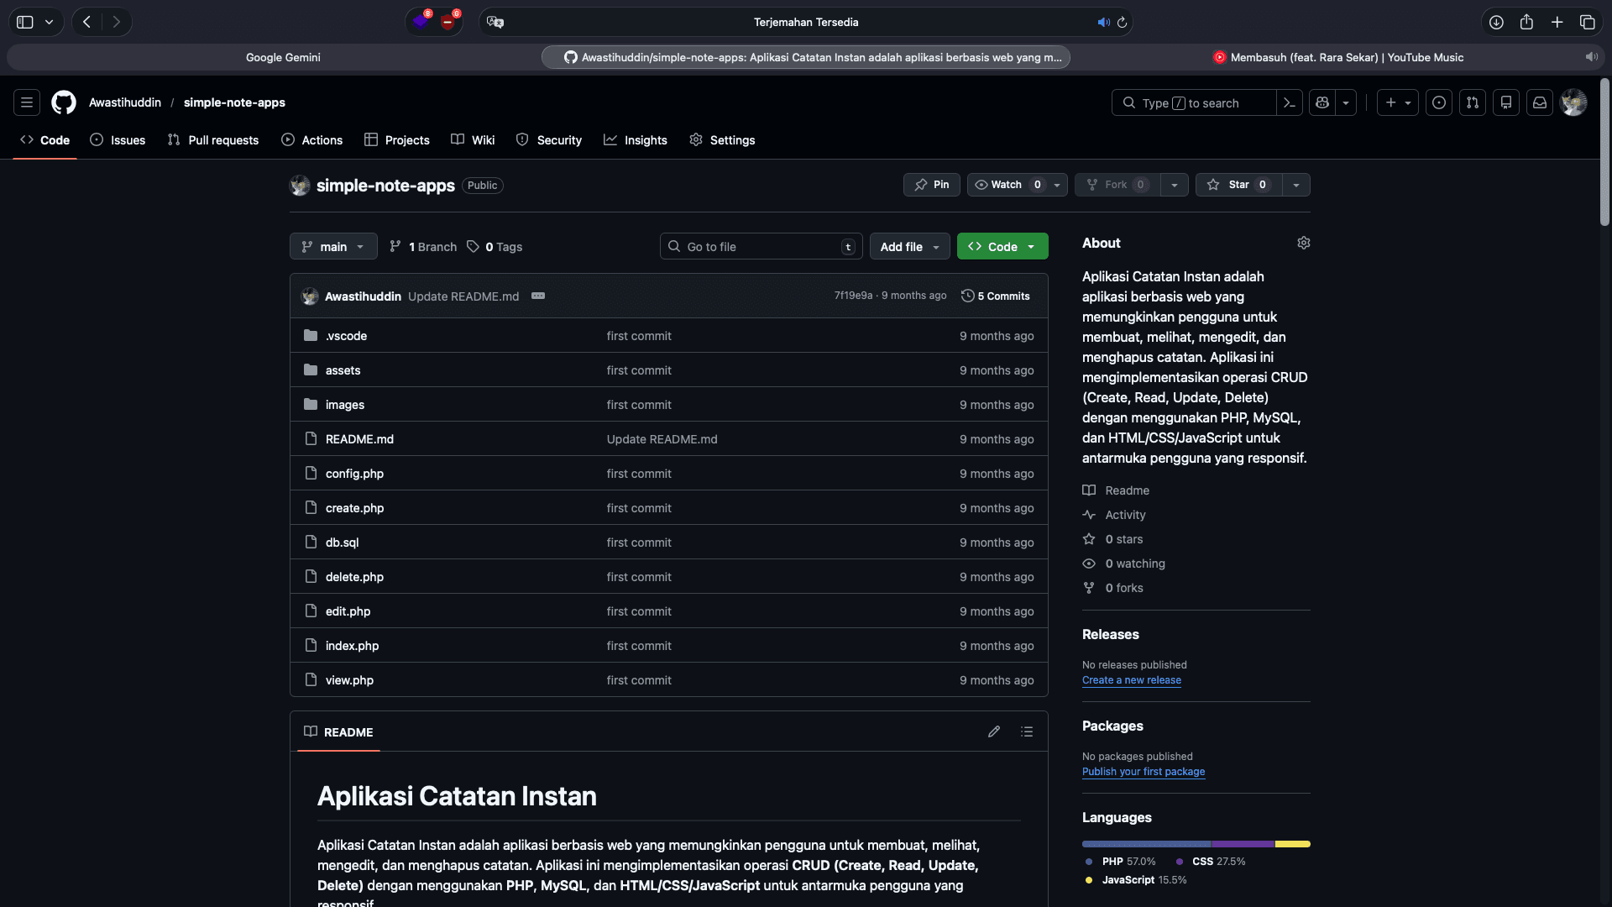The image size is (1612, 907).
Task: Expand the Fork options arrow
Action: (1175, 185)
